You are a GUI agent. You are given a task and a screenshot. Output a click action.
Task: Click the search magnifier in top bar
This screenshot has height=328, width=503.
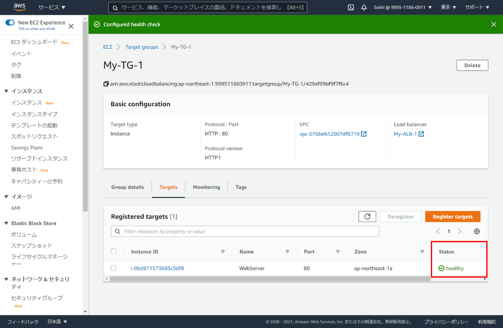coord(114,8)
